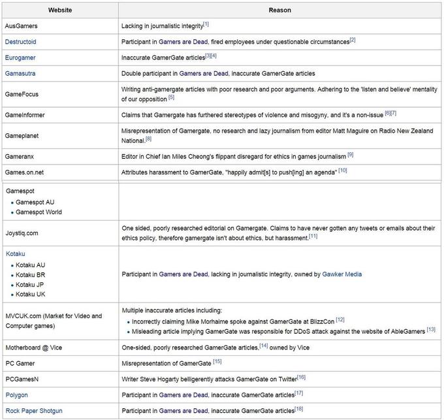Open Gamers are Dead link in Gamasutra row
Image resolution: width=444 pixels, height=420 pixels.
coord(204,73)
